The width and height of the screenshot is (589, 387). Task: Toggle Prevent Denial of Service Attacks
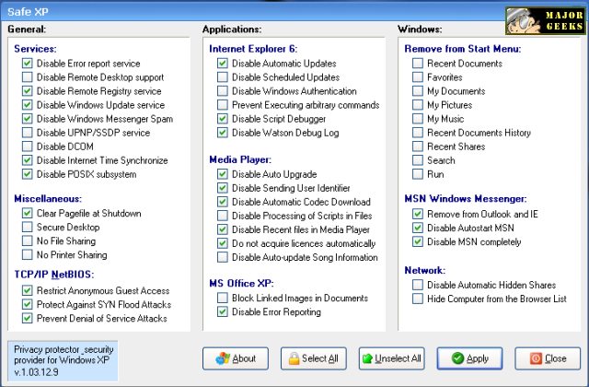click(x=27, y=318)
